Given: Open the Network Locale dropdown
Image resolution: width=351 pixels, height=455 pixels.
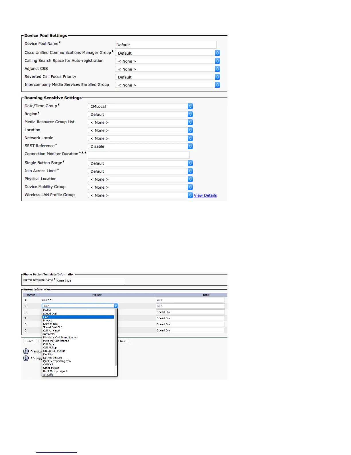Looking at the screenshot, I should [140, 138].
